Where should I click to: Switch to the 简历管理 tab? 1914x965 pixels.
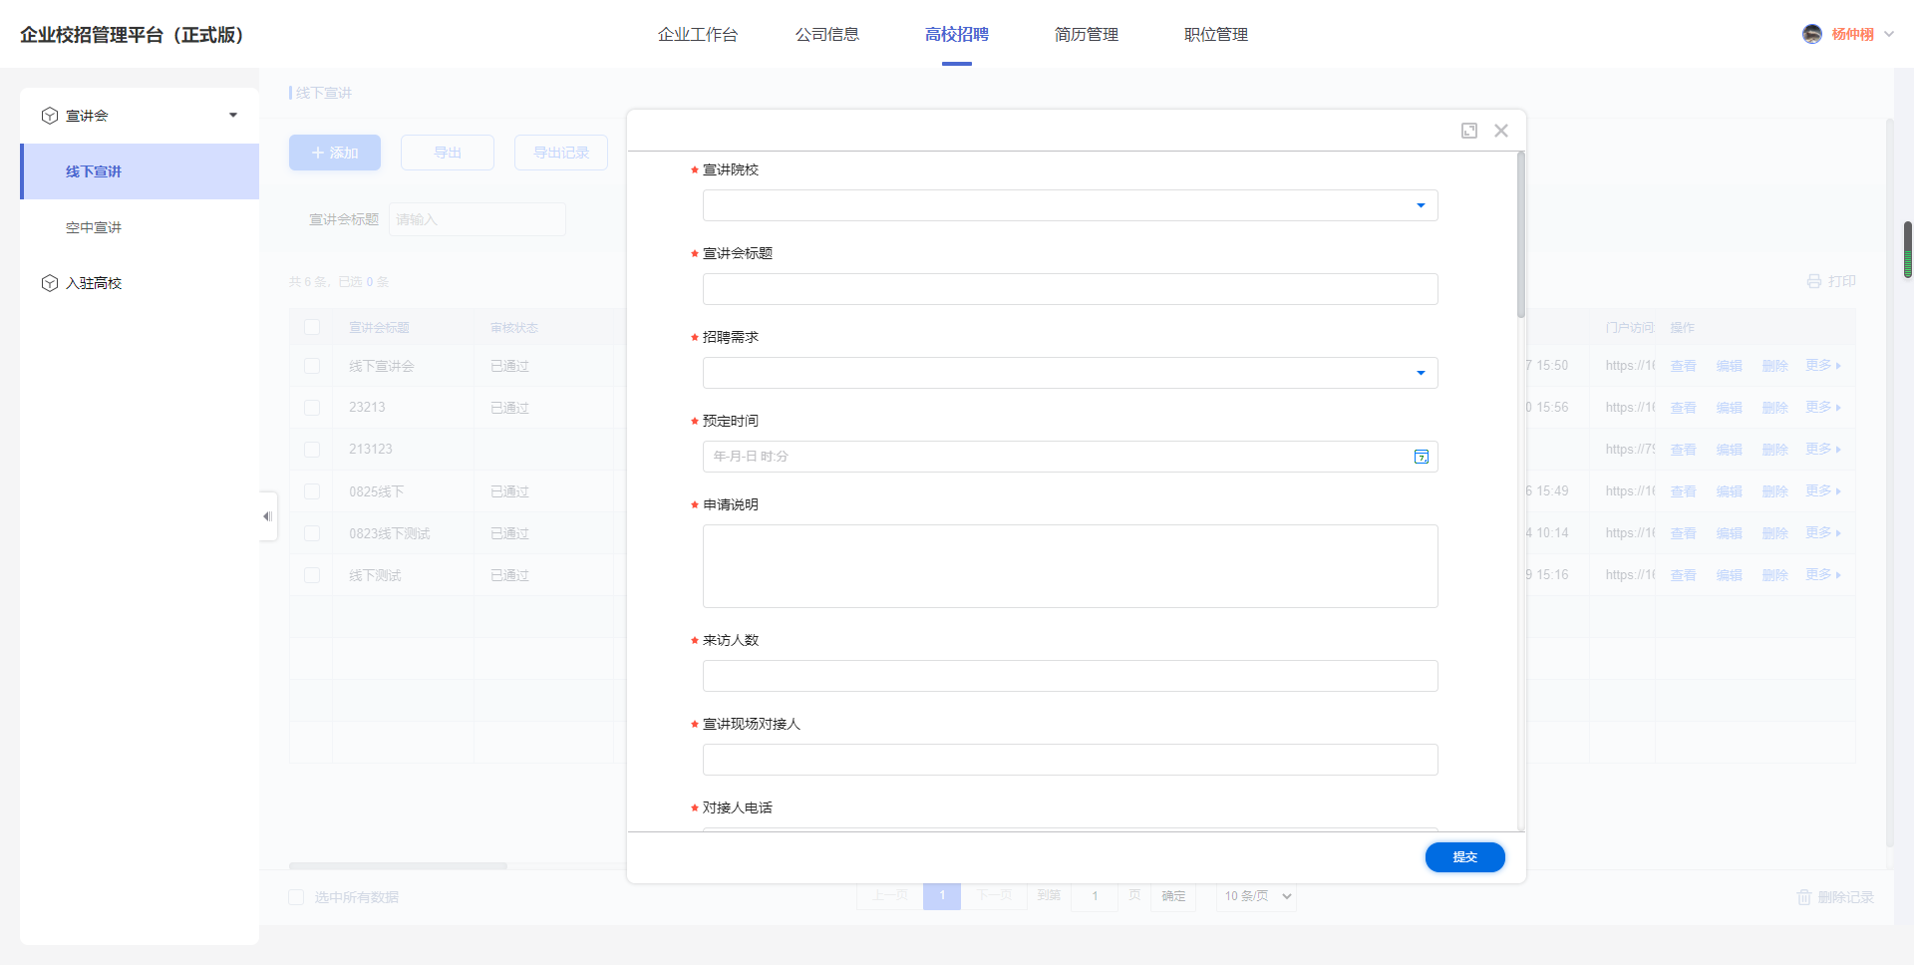[1086, 35]
